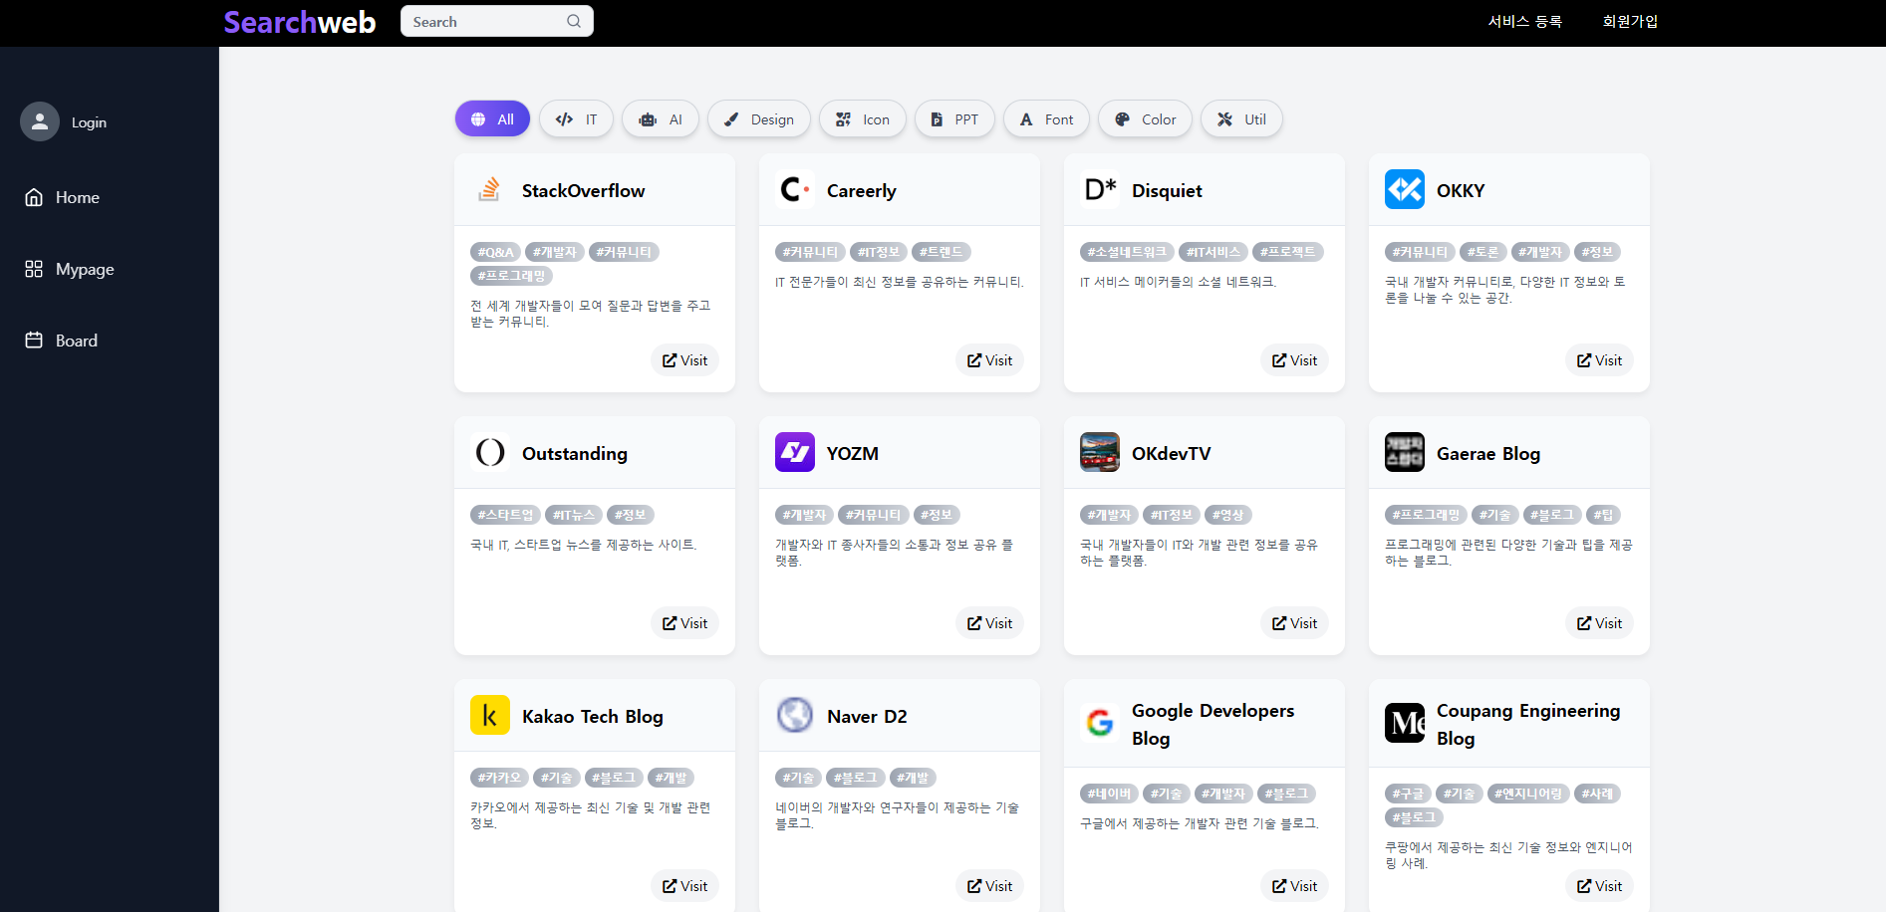Viewport: 1886px width, 912px height.
Task: Click the OKKY blue logo icon
Action: pos(1404,189)
